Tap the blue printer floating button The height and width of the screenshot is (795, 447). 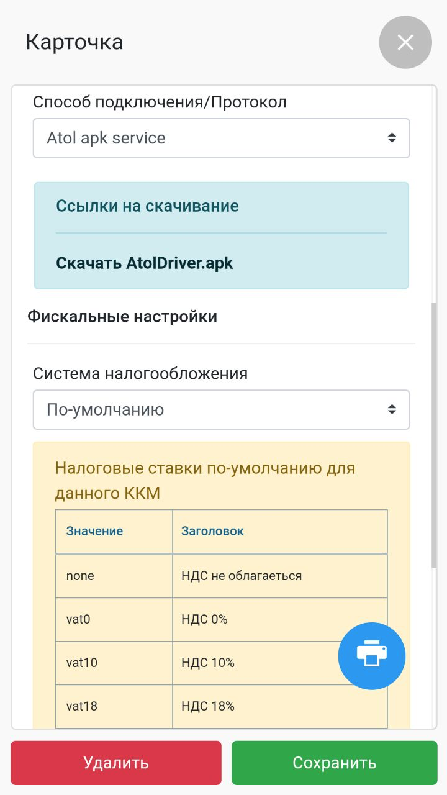coord(371,656)
